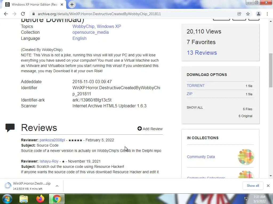This screenshot has width=273, height=204.
Task: Click the taskbar clock 7:33 AM
Action: [259, 197]
